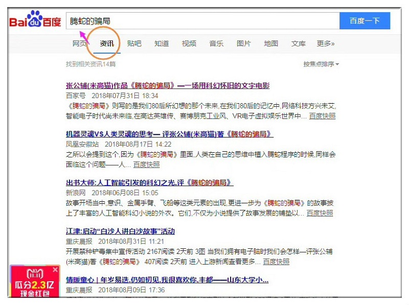Go to the 文库 tab
The height and width of the screenshot is (305, 409).
point(299,43)
